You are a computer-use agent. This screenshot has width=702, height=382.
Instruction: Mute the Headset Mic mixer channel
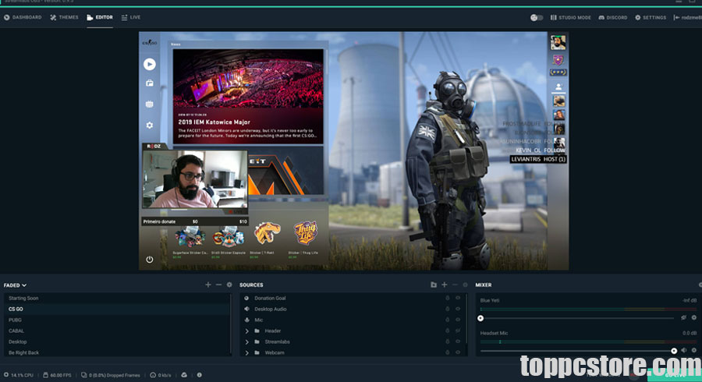[683, 350]
